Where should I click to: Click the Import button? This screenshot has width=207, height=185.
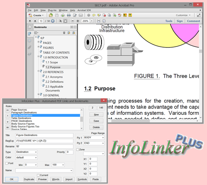[x=69, y=179]
